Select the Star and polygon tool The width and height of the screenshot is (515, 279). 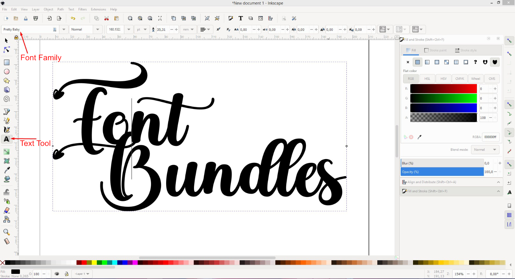tap(7, 81)
